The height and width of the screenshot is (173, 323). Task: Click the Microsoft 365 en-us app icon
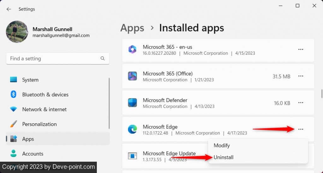click(132, 49)
